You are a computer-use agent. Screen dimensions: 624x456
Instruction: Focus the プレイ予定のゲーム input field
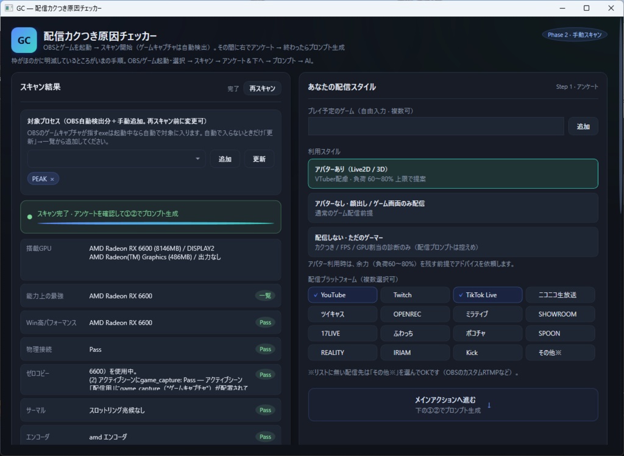coord(436,127)
